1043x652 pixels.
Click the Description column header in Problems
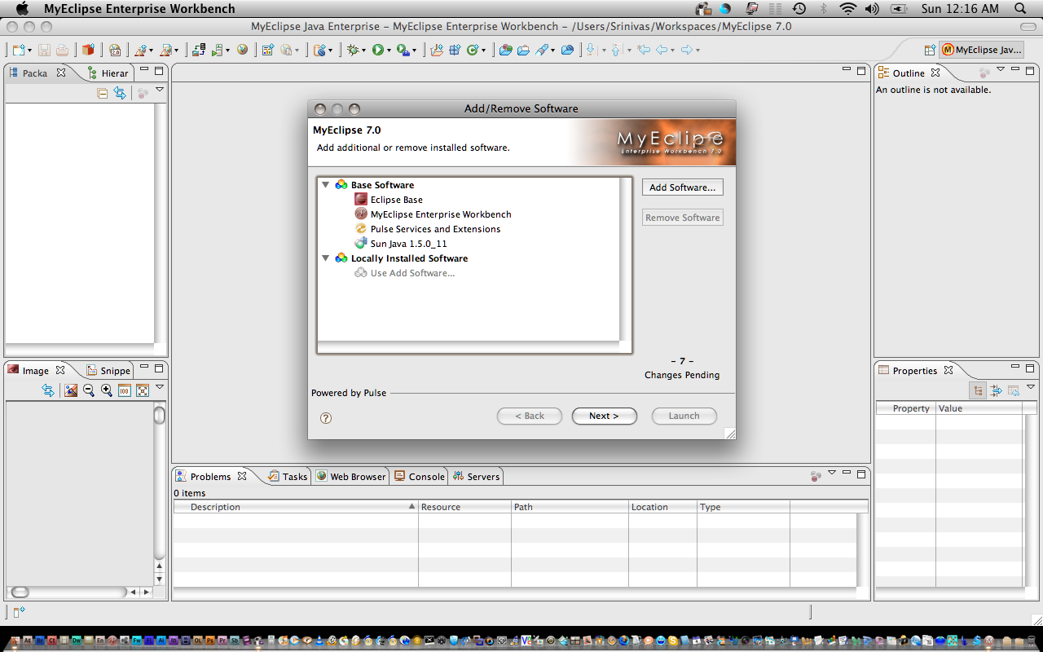coord(296,507)
